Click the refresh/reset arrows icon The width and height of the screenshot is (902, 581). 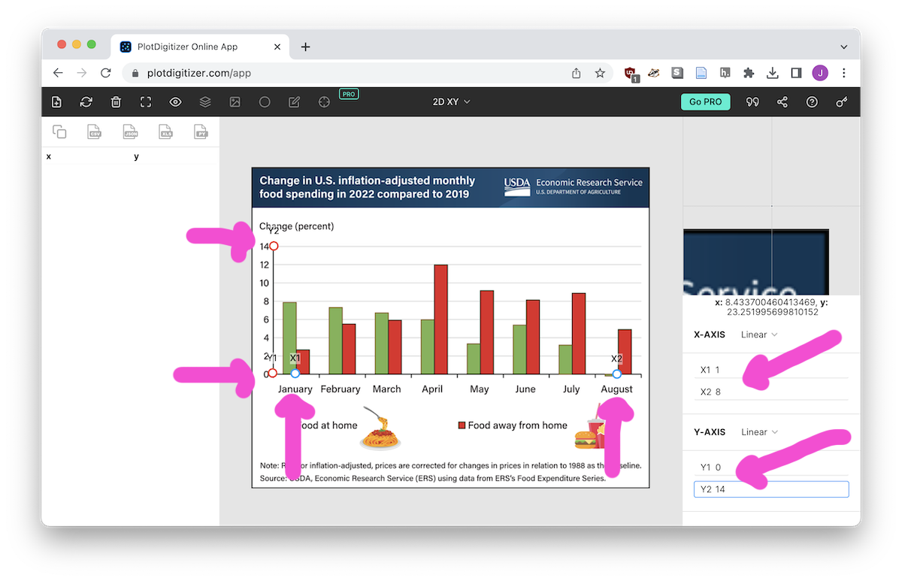(x=86, y=102)
